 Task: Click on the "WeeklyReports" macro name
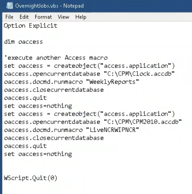coord(112,82)
